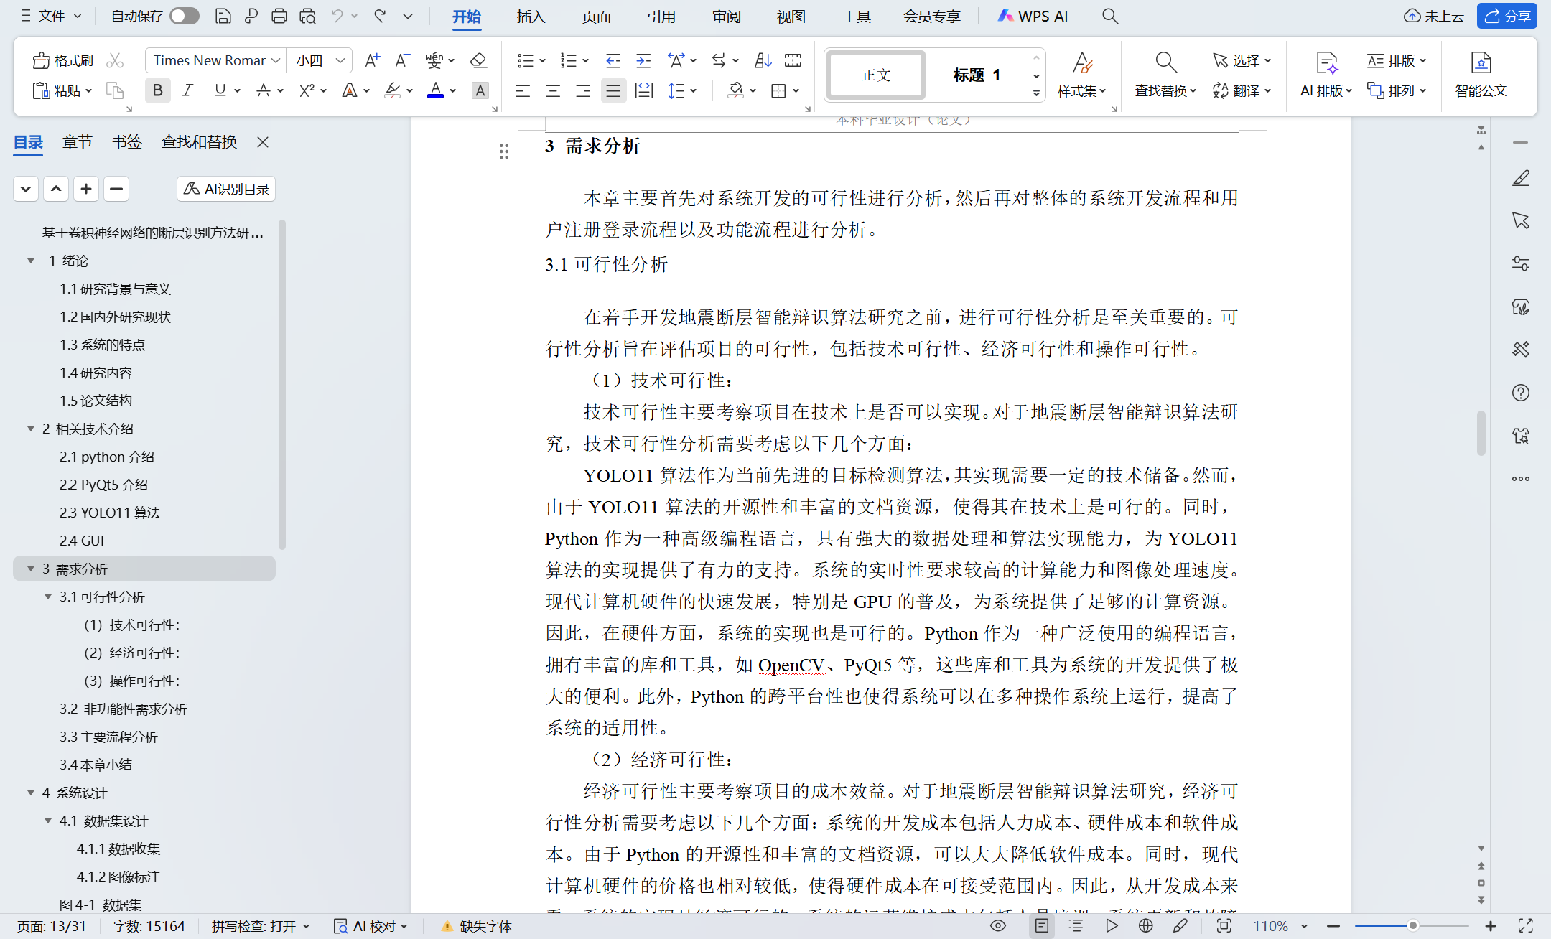Apply the blue font color swatch
This screenshot has height=939, width=1551.
click(435, 90)
